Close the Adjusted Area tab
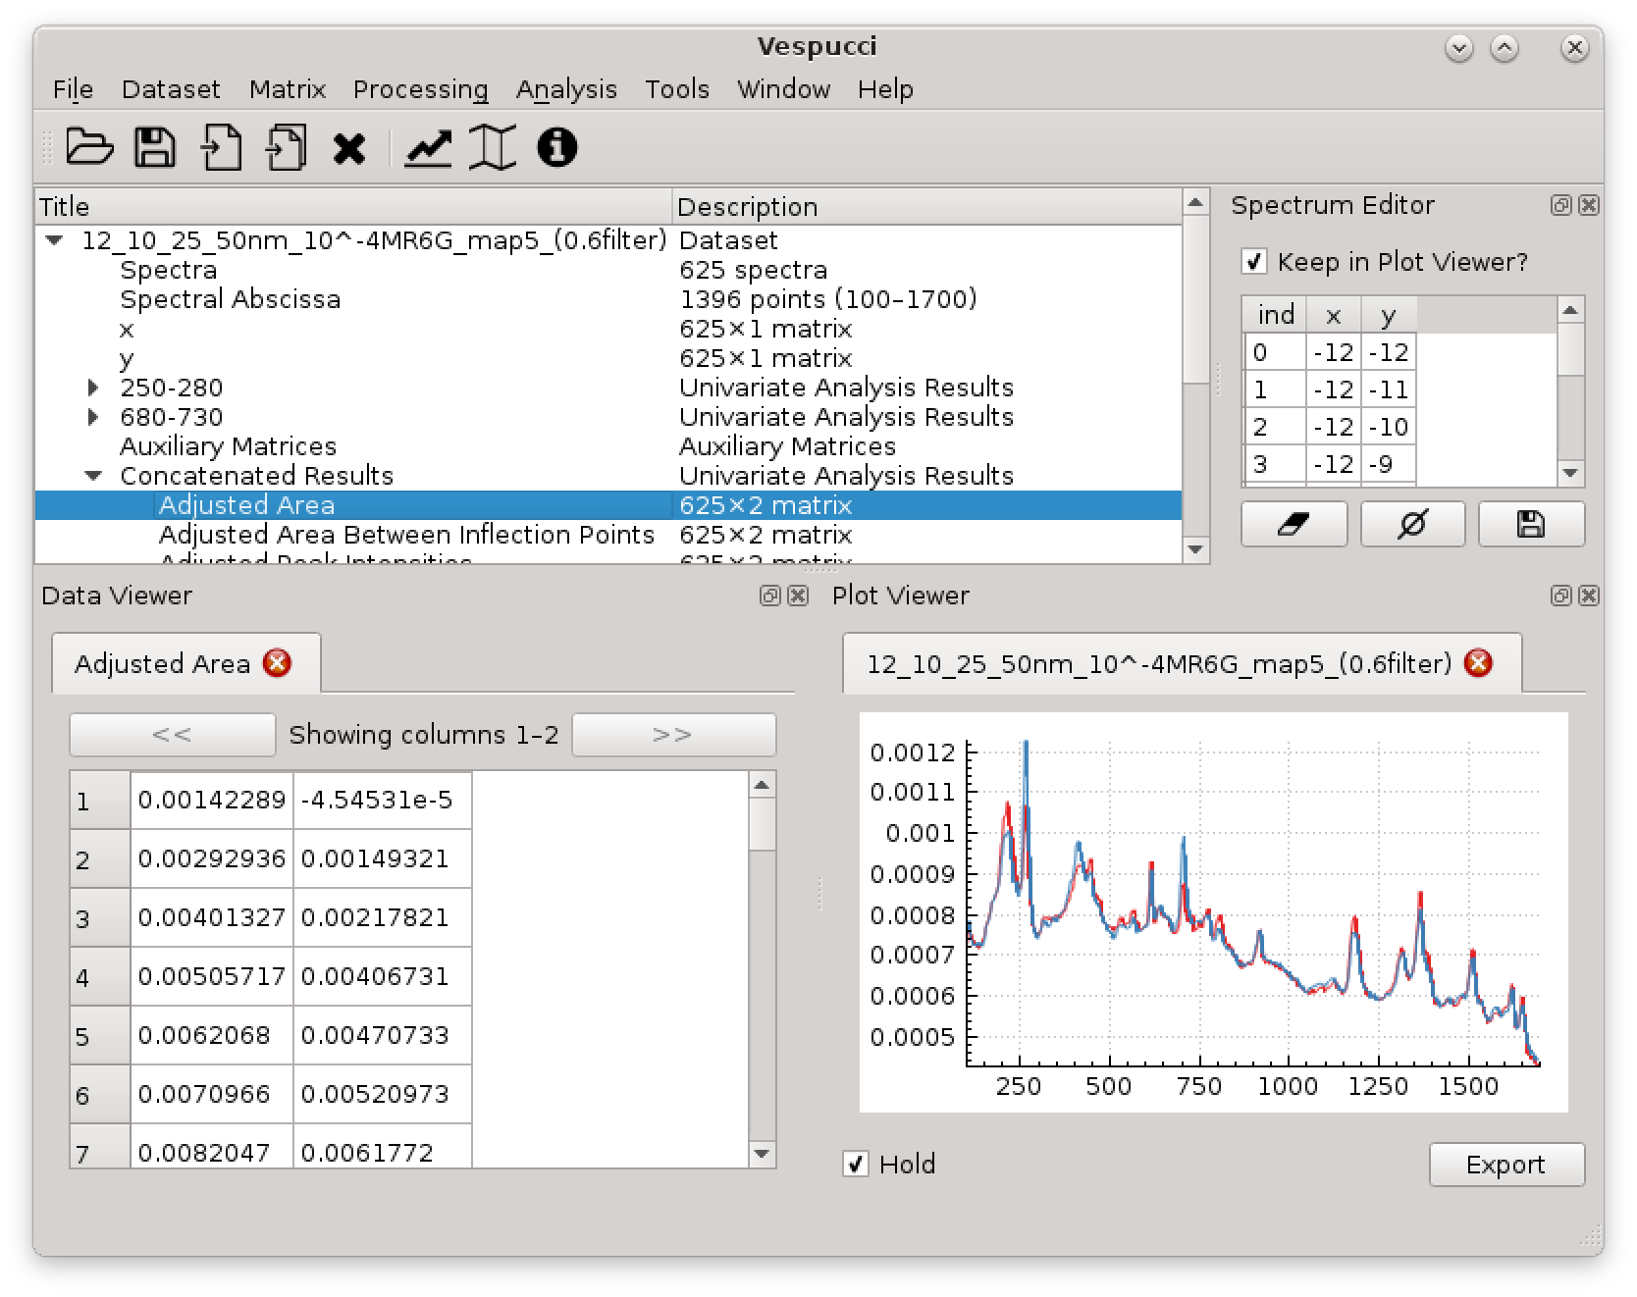 click(278, 664)
